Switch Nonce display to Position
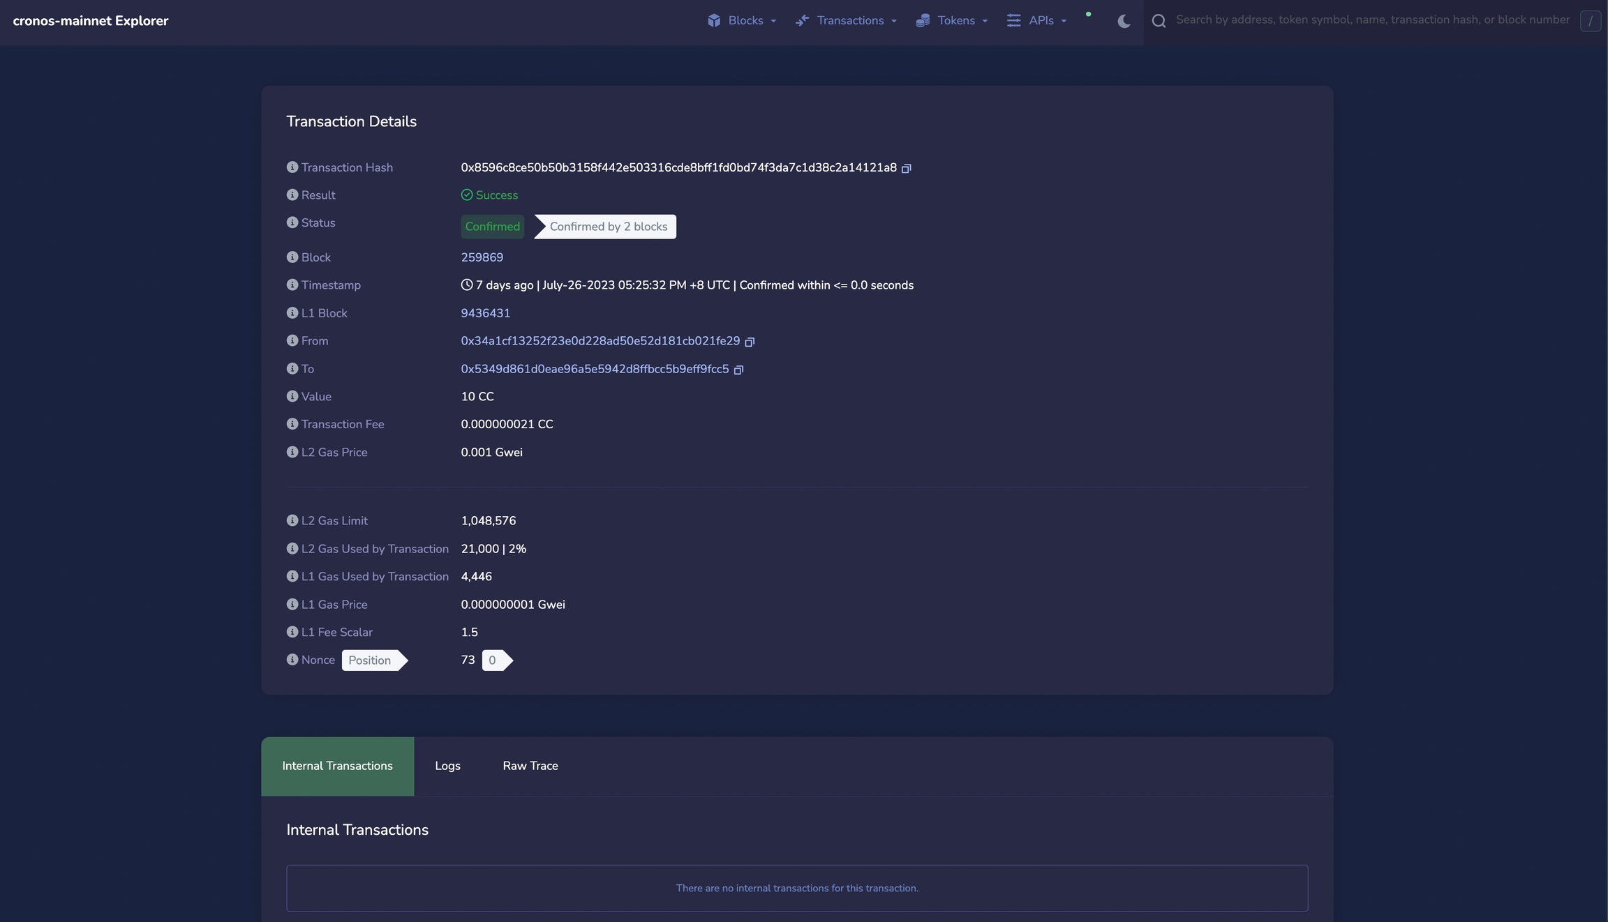The height and width of the screenshot is (922, 1608). pyautogui.click(x=370, y=660)
